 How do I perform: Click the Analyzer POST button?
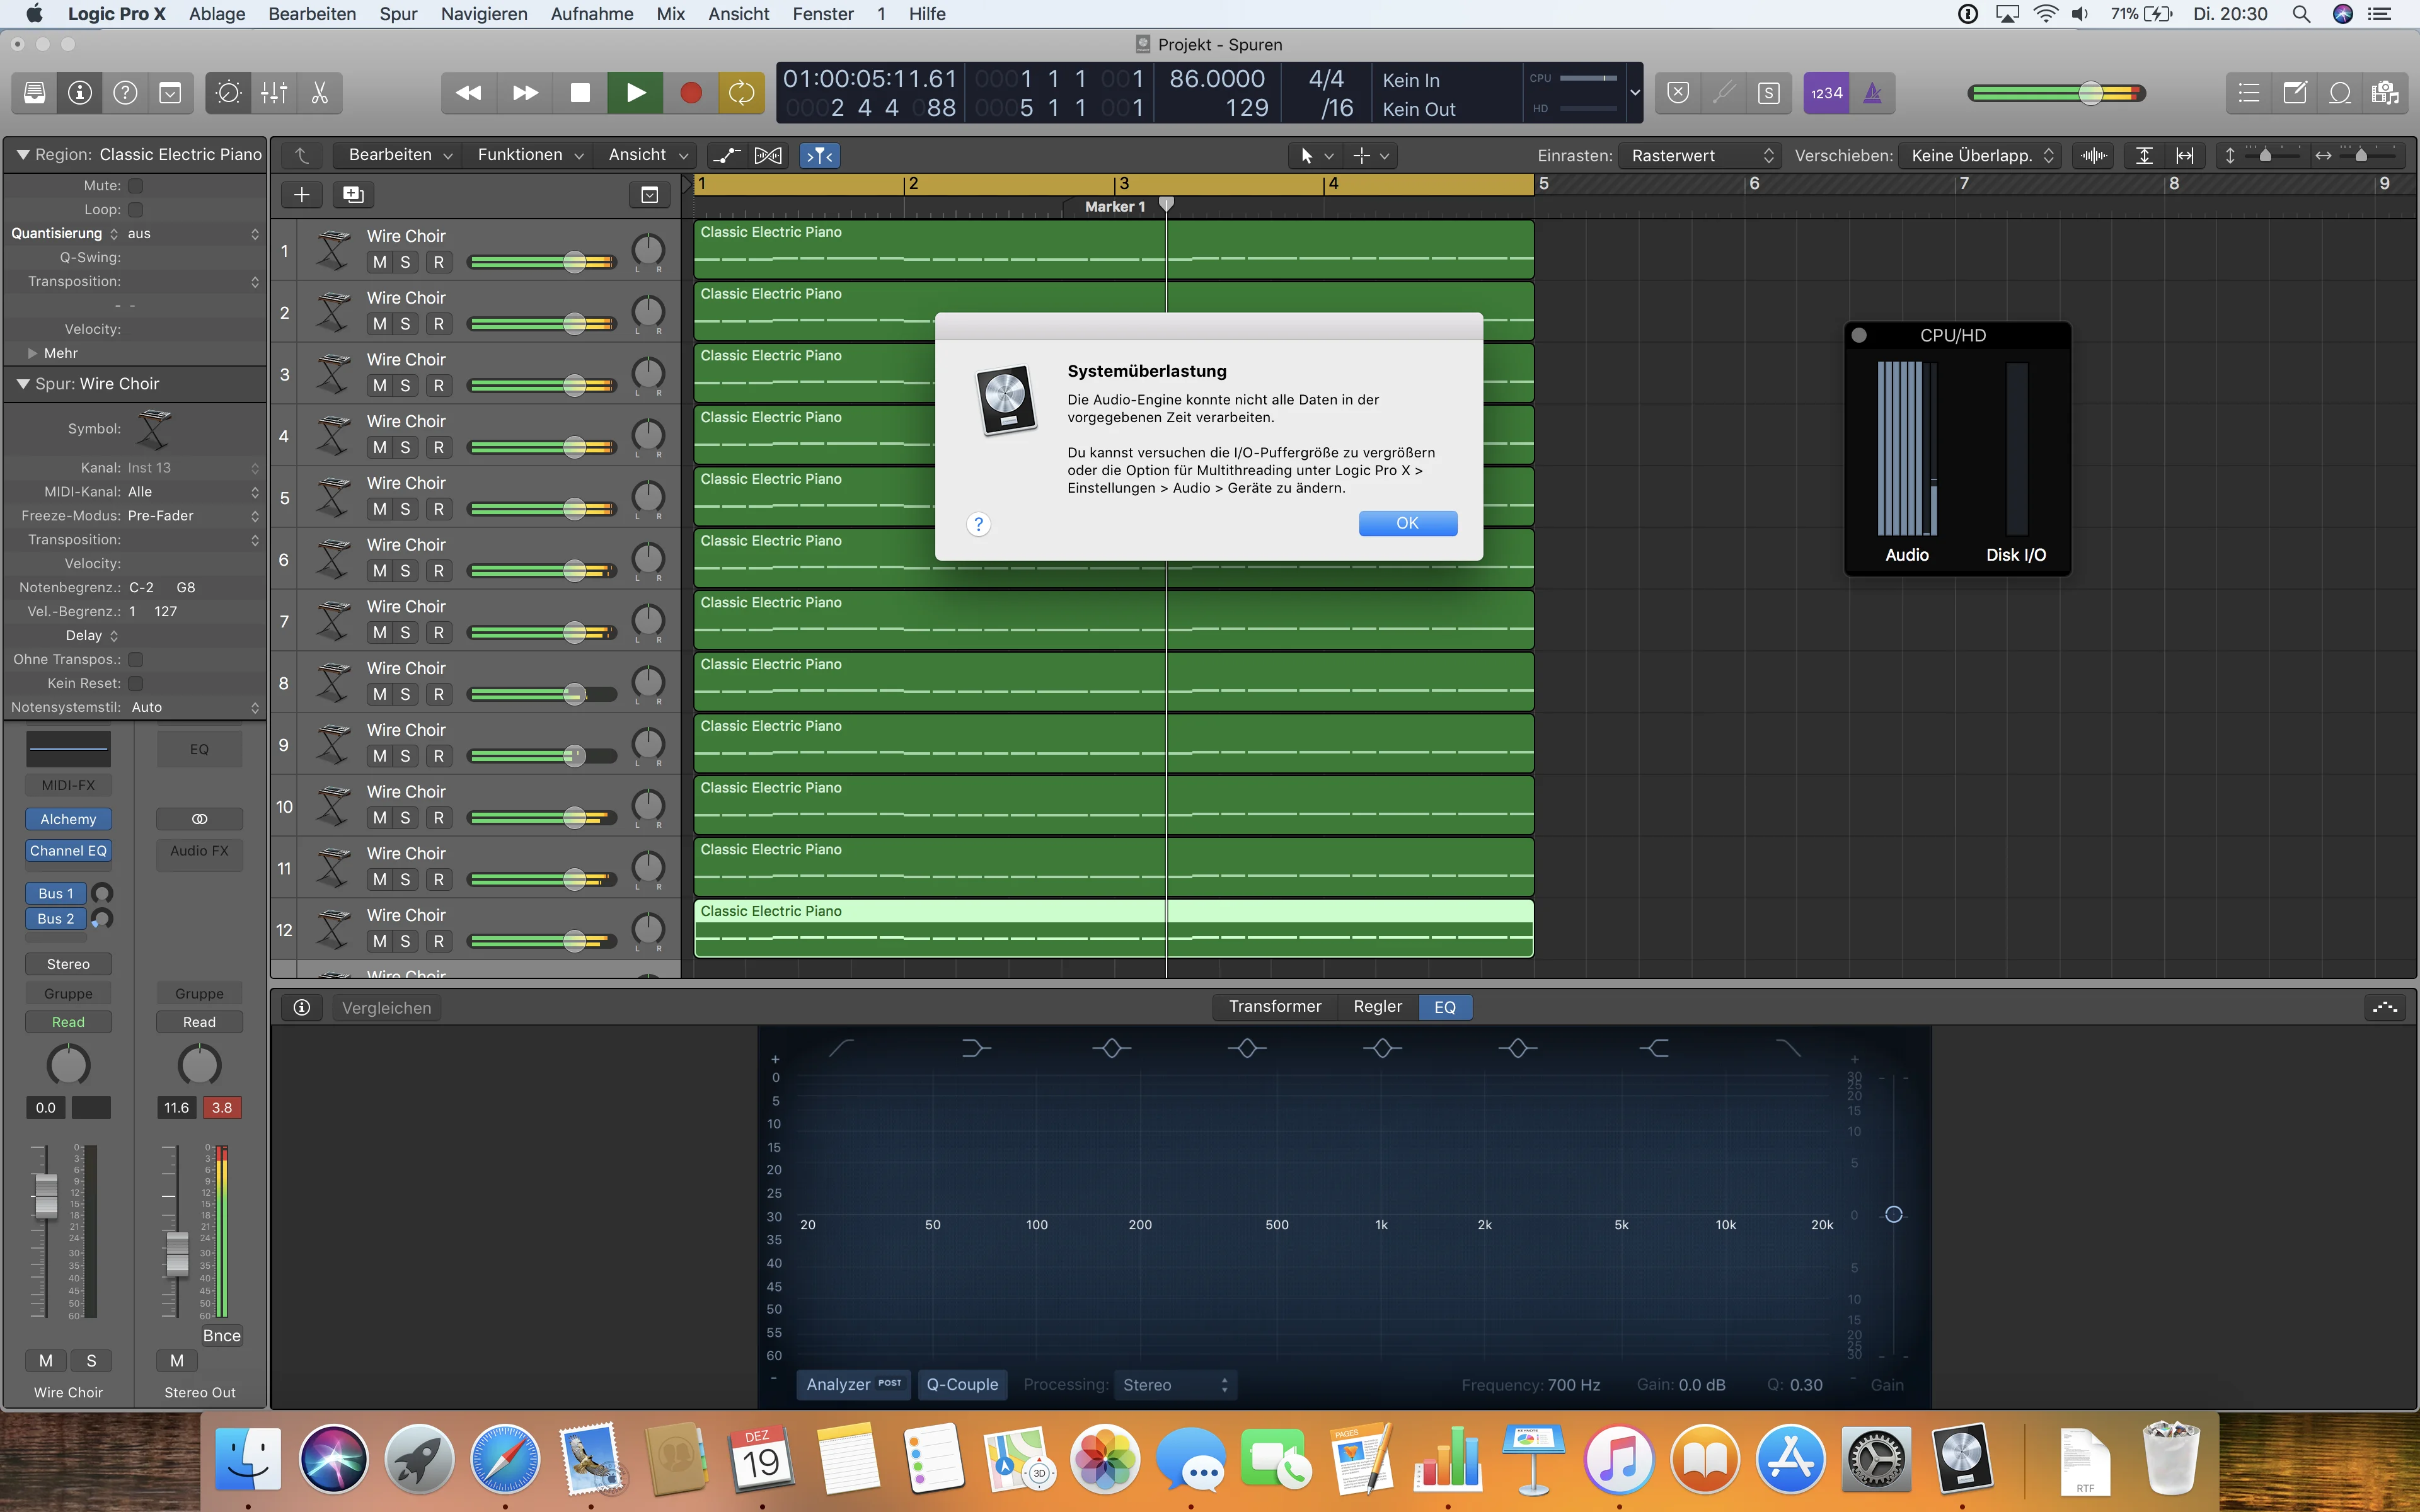[x=853, y=1385]
